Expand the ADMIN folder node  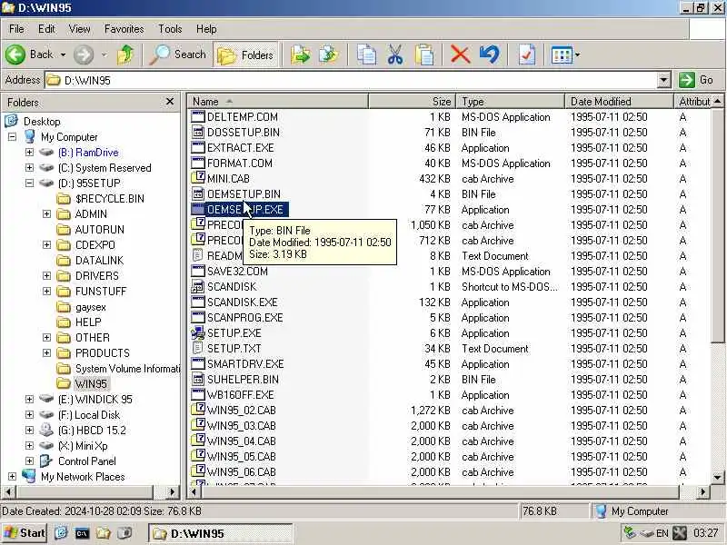(x=46, y=213)
